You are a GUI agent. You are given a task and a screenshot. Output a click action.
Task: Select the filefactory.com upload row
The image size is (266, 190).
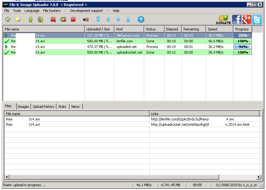click(x=128, y=35)
